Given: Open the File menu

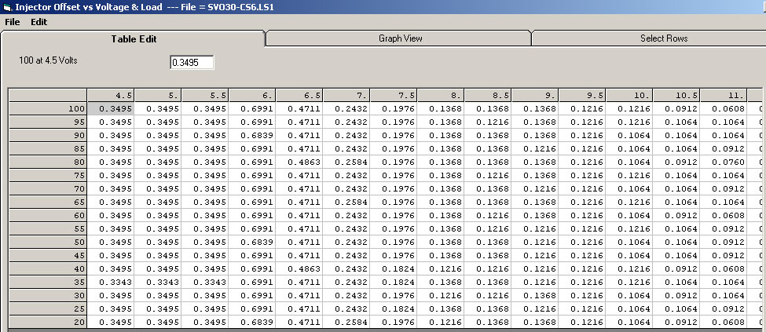Looking at the screenshot, I should tap(13, 22).
